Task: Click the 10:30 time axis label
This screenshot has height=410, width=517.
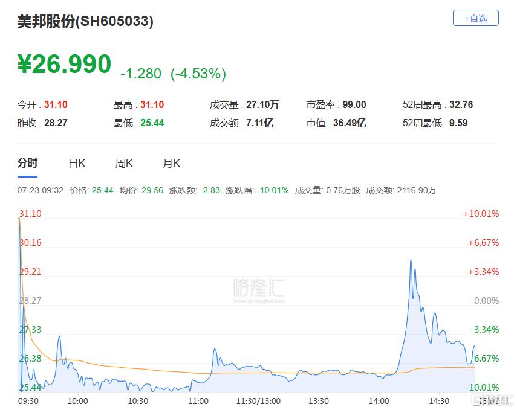Action: tap(138, 401)
